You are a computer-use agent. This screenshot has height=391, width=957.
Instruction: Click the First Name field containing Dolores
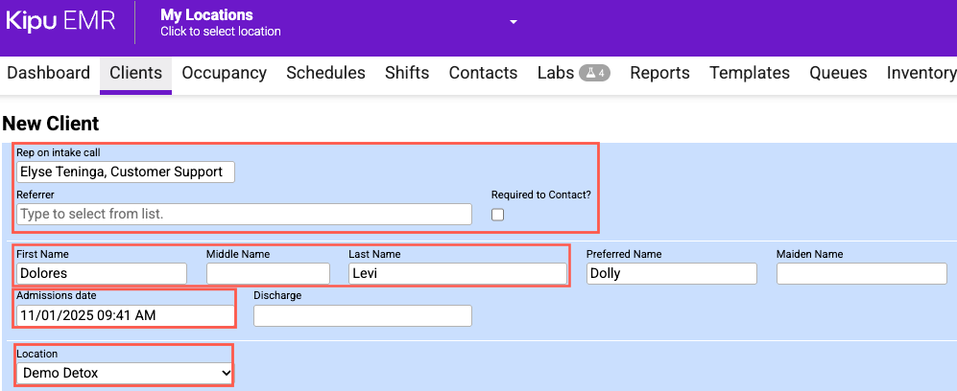point(102,274)
